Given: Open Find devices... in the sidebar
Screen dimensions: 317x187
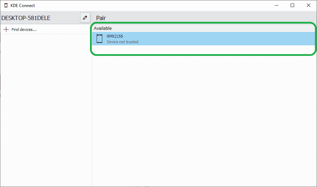Looking at the screenshot, I should point(46,30).
